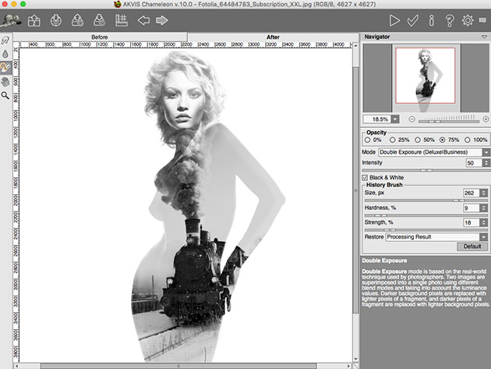Uncheck the Black & White checkbox

pos(366,178)
